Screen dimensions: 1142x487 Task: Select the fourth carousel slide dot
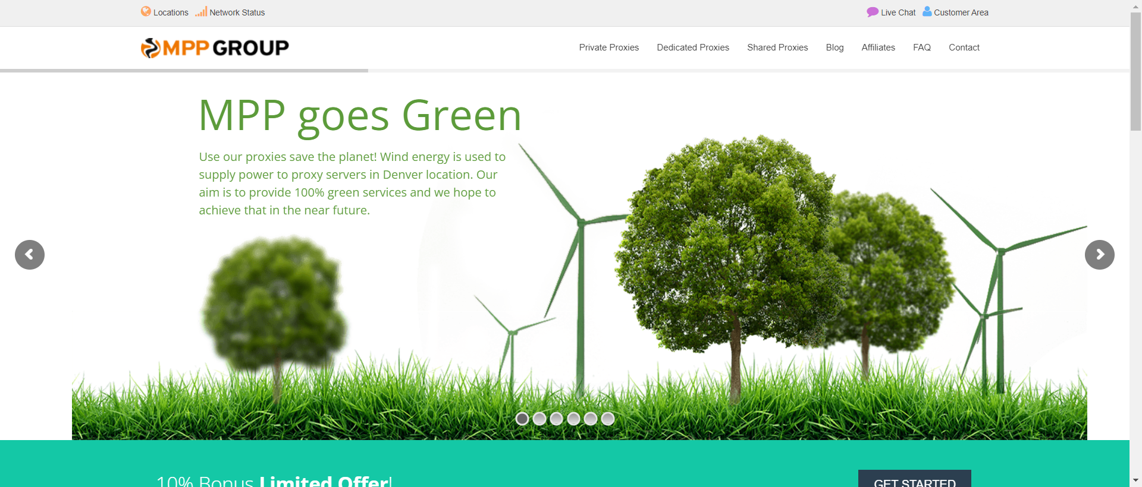point(573,419)
